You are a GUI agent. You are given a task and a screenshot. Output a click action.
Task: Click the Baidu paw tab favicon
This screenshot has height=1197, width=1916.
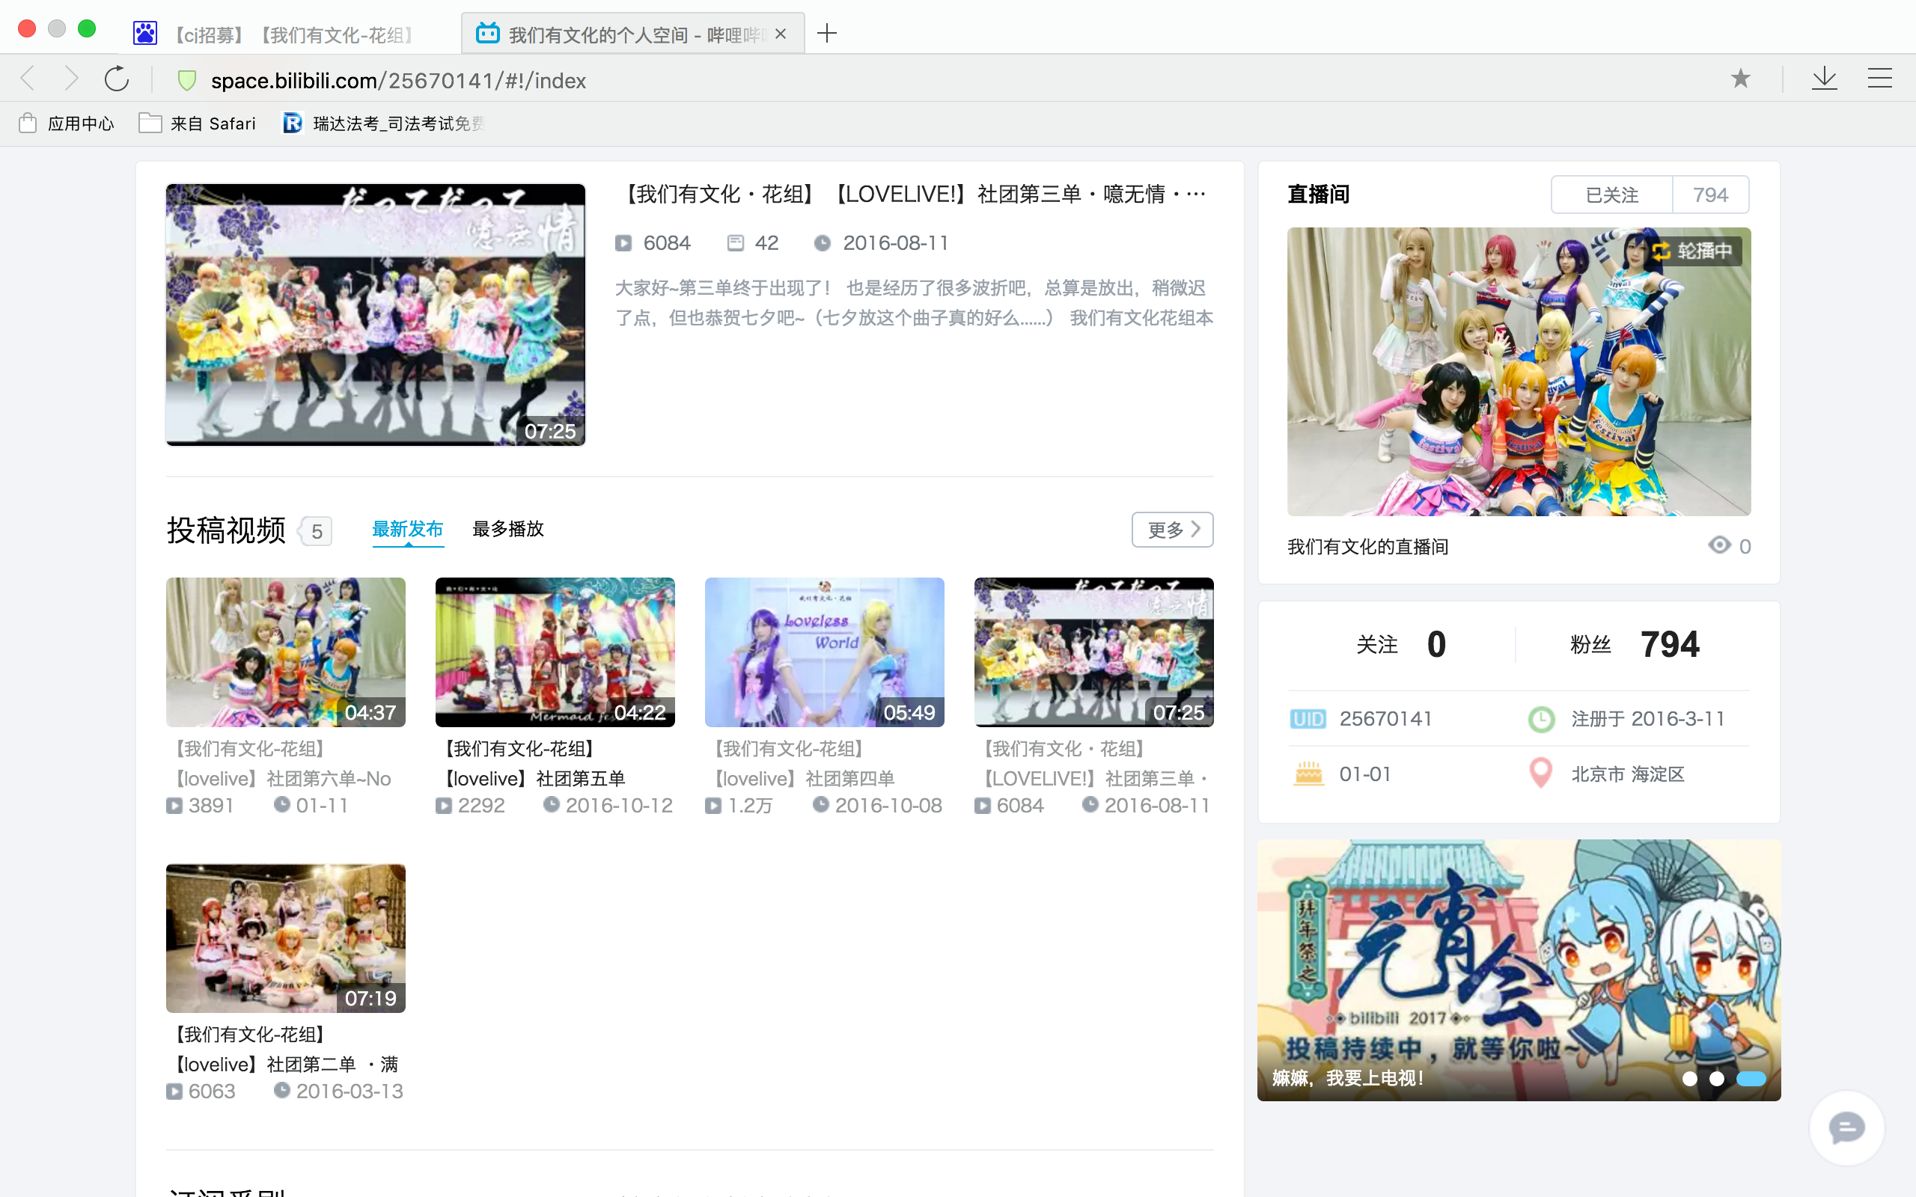coord(145,33)
